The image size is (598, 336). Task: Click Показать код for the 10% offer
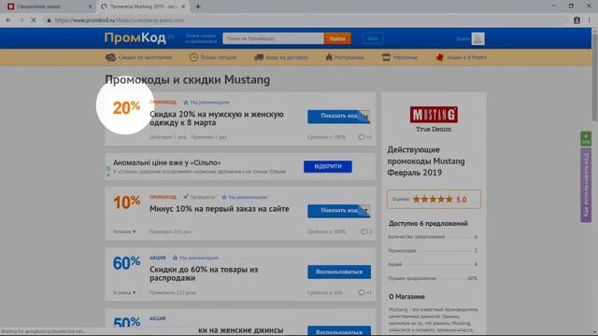click(338, 211)
